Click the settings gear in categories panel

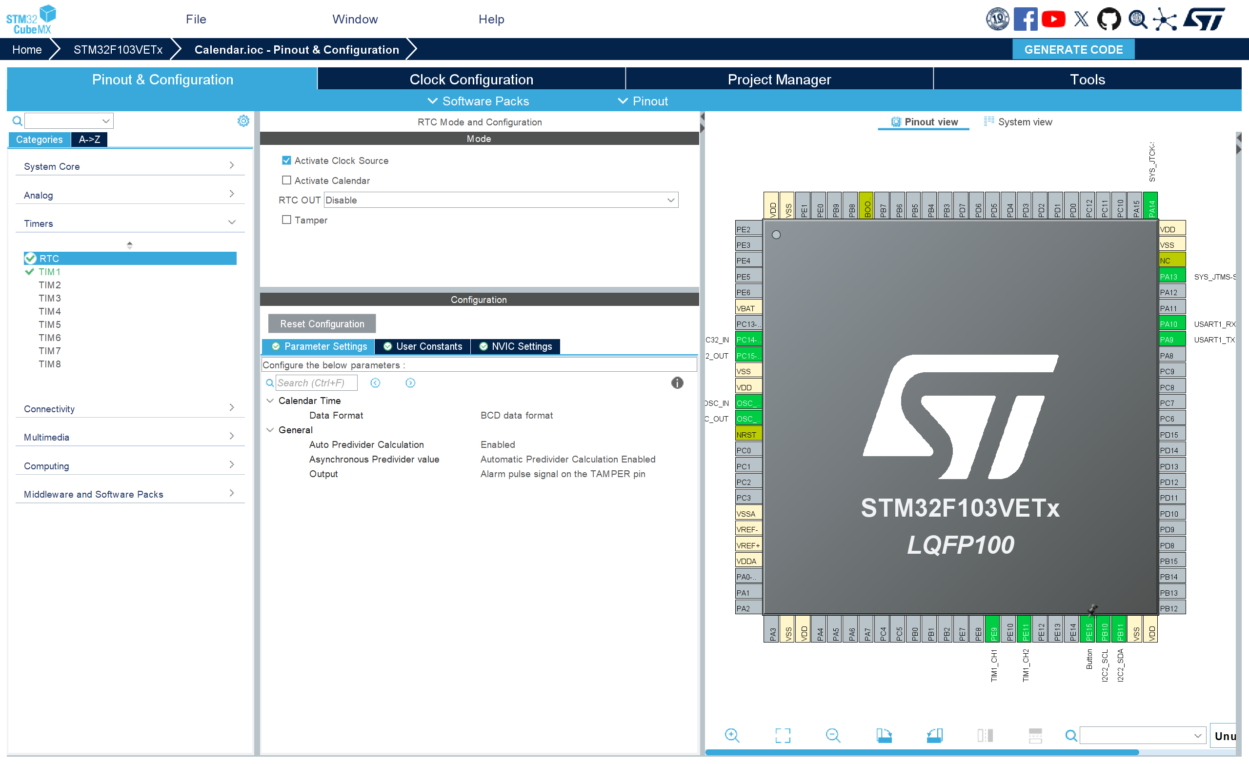(243, 121)
